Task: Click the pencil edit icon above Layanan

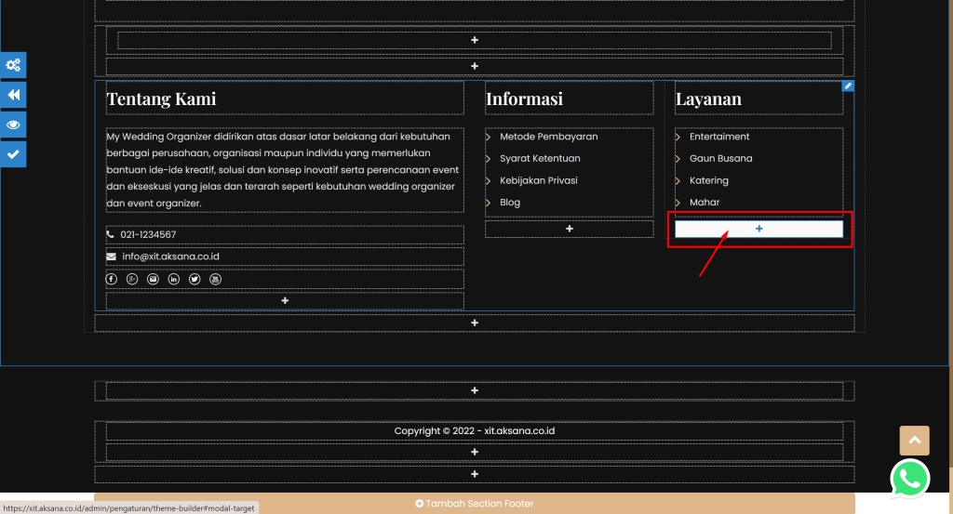Action: pos(848,86)
